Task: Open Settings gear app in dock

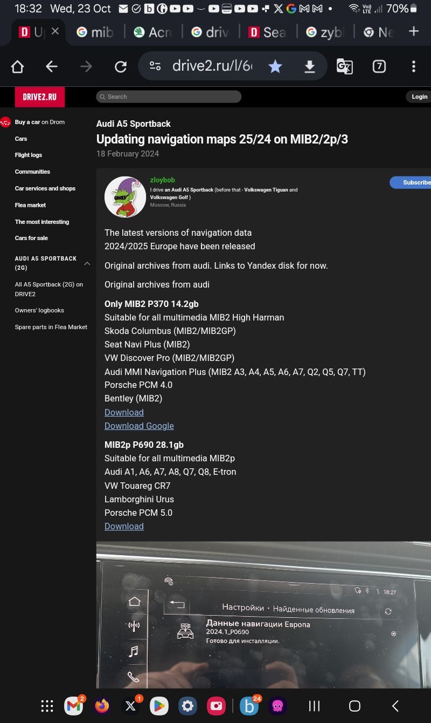Action: [x=187, y=706]
